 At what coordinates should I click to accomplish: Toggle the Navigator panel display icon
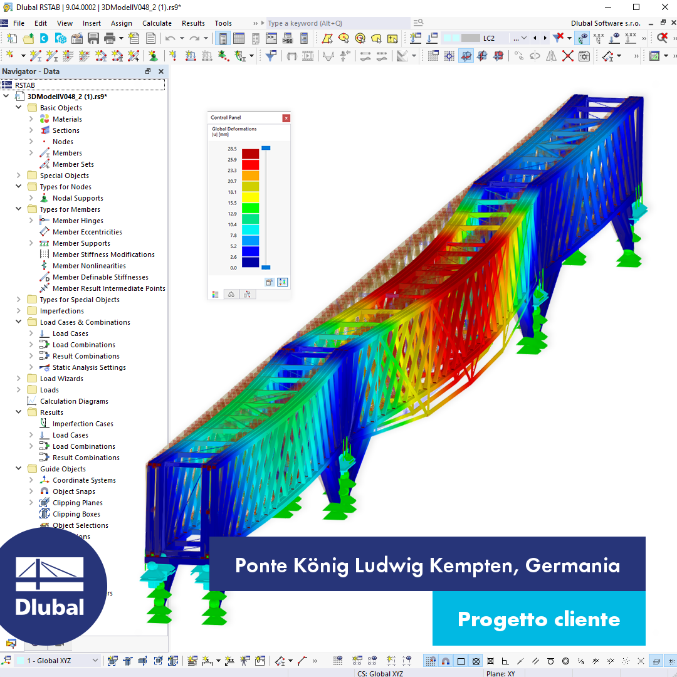pos(223,38)
